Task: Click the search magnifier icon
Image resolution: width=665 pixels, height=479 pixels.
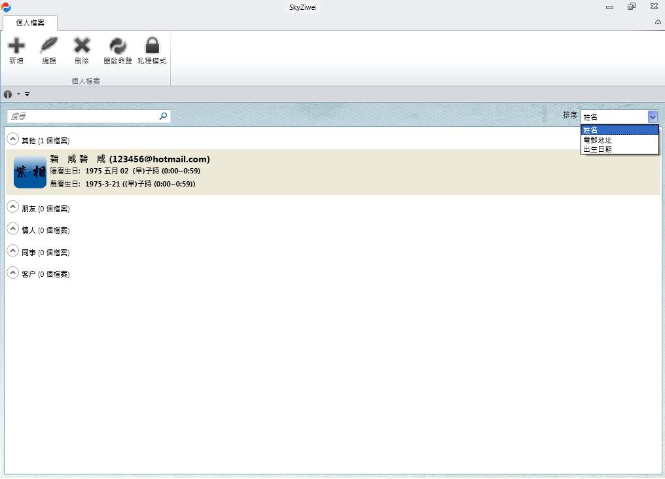Action: (x=163, y=116)
